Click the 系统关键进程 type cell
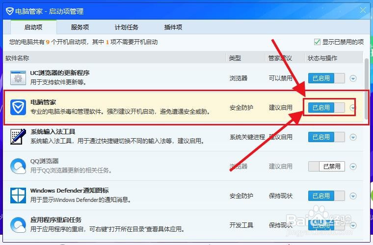The image size is (373, 245). coord(247,137)
